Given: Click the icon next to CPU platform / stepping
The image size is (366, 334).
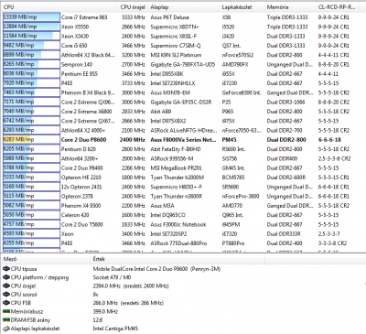Looking at the screenshot, I should (x=6, y=277).
